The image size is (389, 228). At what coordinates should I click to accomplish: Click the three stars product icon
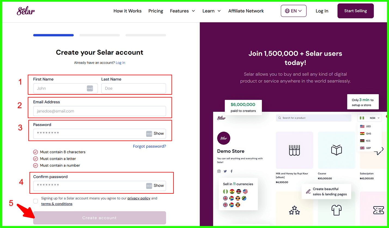coord(294,210)
